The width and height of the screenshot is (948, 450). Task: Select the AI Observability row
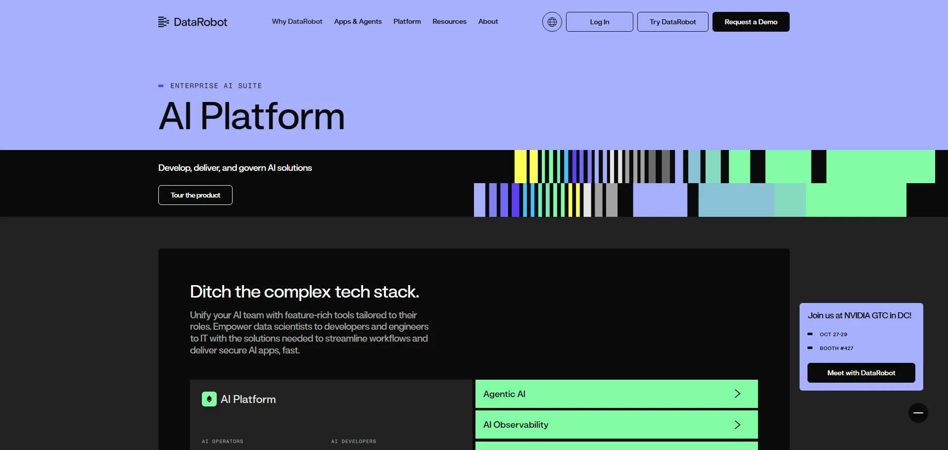click(594, 425)
